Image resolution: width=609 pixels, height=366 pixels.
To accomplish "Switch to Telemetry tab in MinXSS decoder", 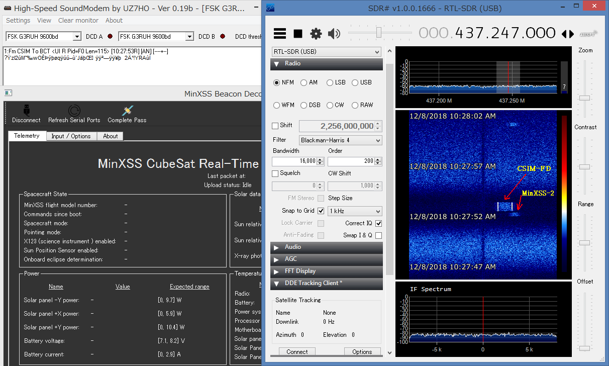I will [x=27, y=136].
